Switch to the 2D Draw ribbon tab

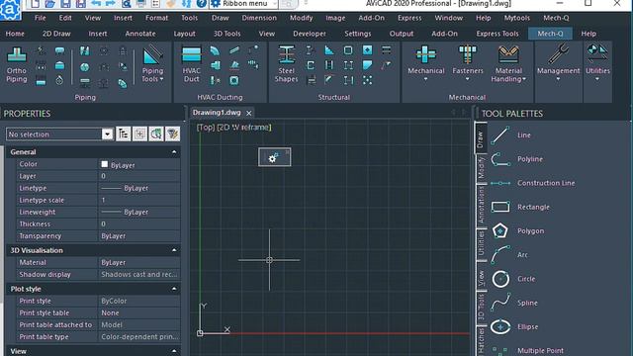56,34
